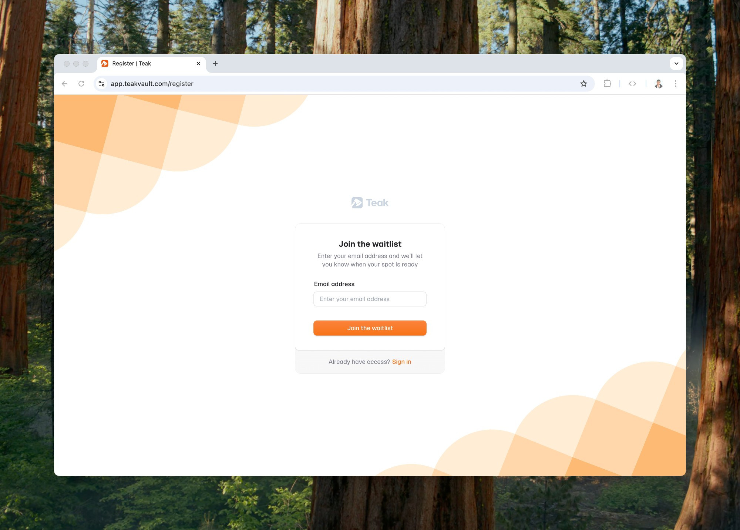The height and width of the screenshot is (530, 740).
Task: Minimize the browser window
Action: pyautogui.click(x=76, y=64)
